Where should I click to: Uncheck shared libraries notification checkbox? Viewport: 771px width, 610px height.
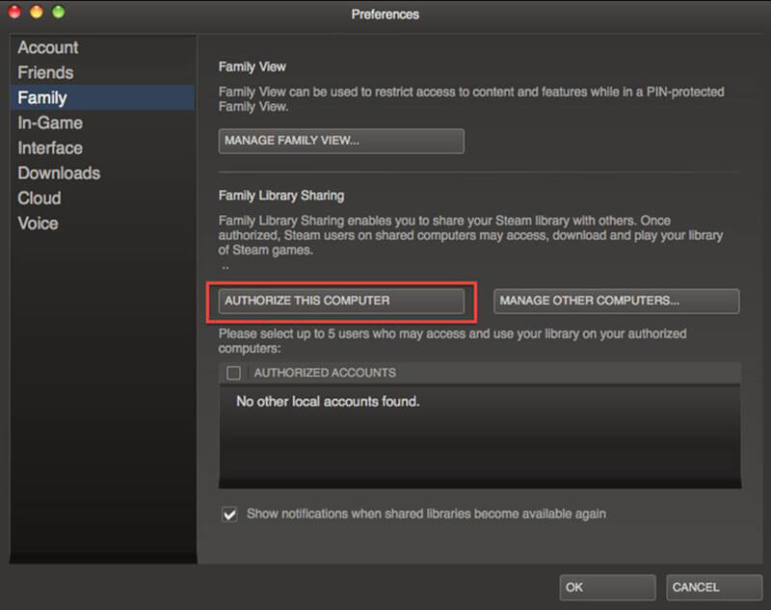[229, 515]
